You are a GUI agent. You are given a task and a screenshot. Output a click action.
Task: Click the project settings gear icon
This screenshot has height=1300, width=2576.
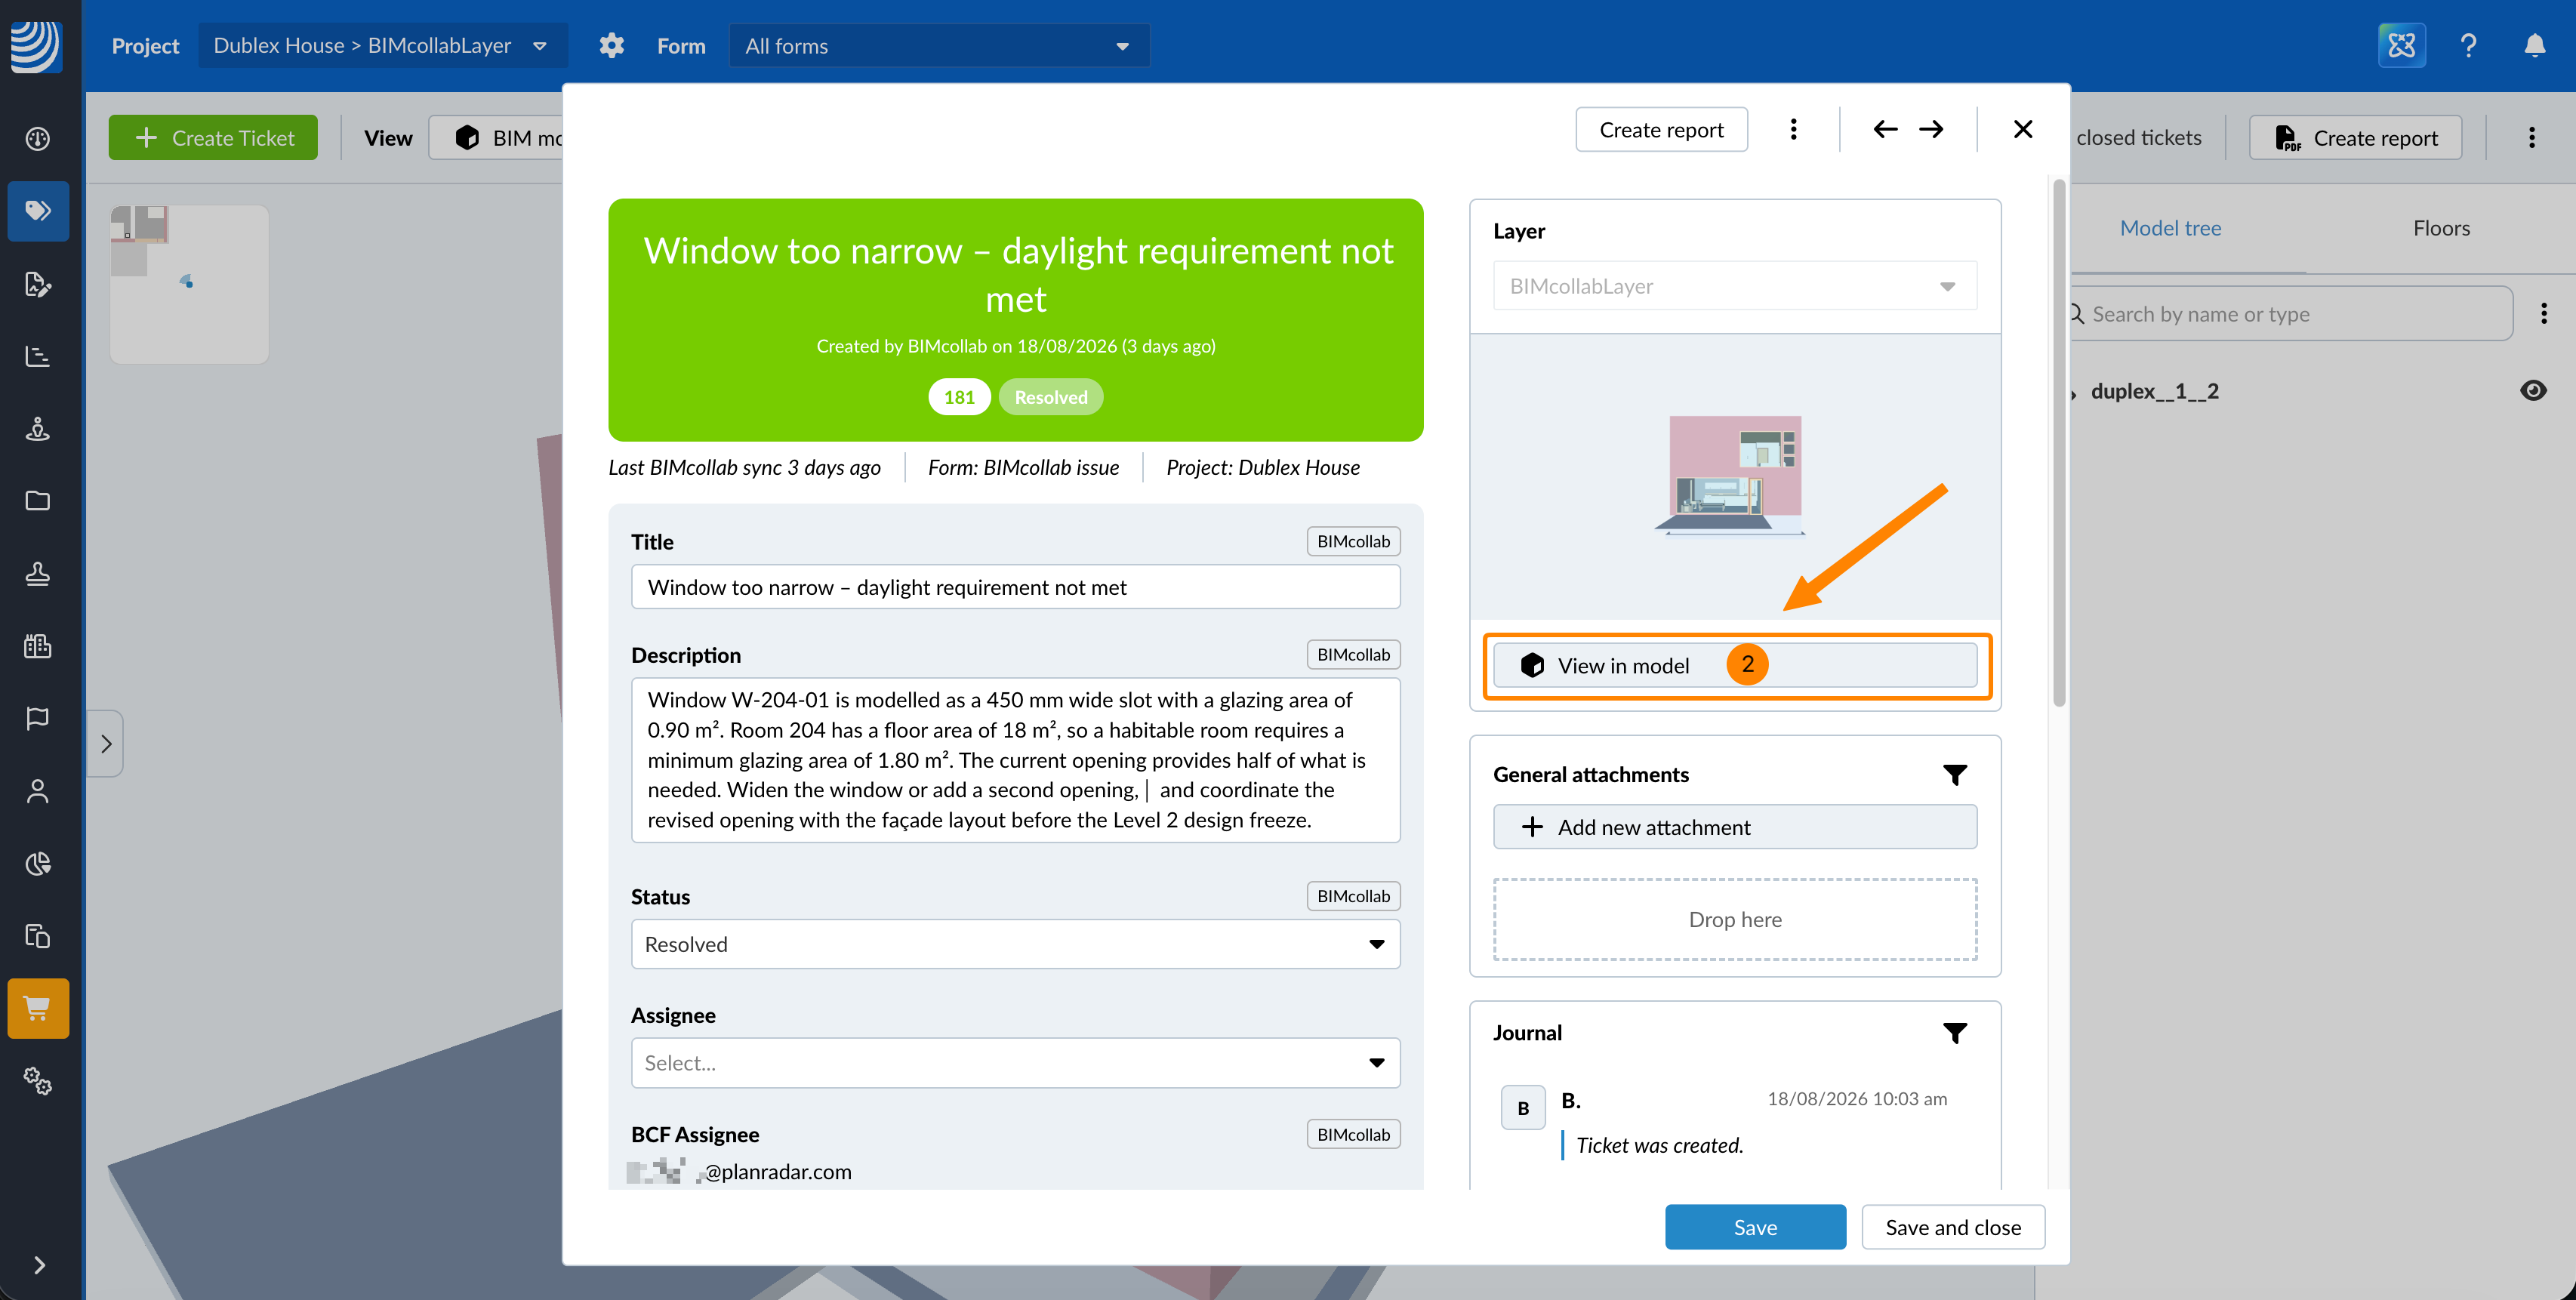611,46
